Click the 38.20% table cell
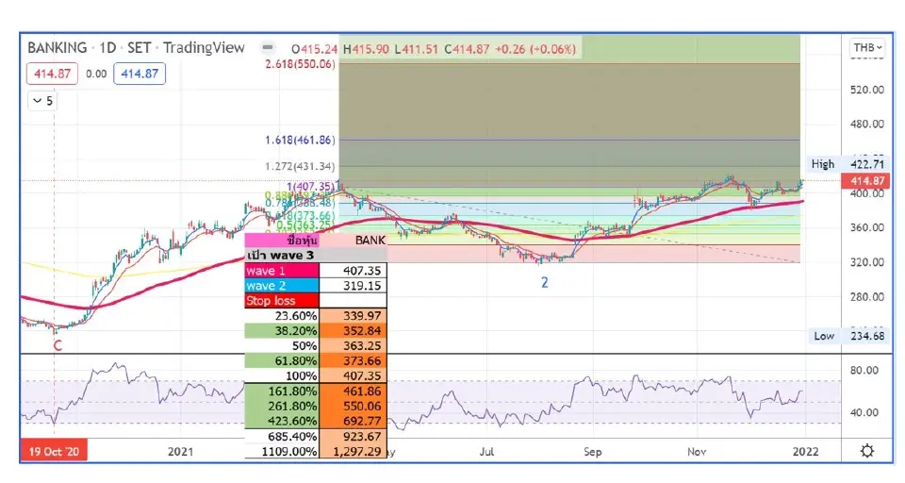This screenshot has height=483, width=905. (282, 330)
